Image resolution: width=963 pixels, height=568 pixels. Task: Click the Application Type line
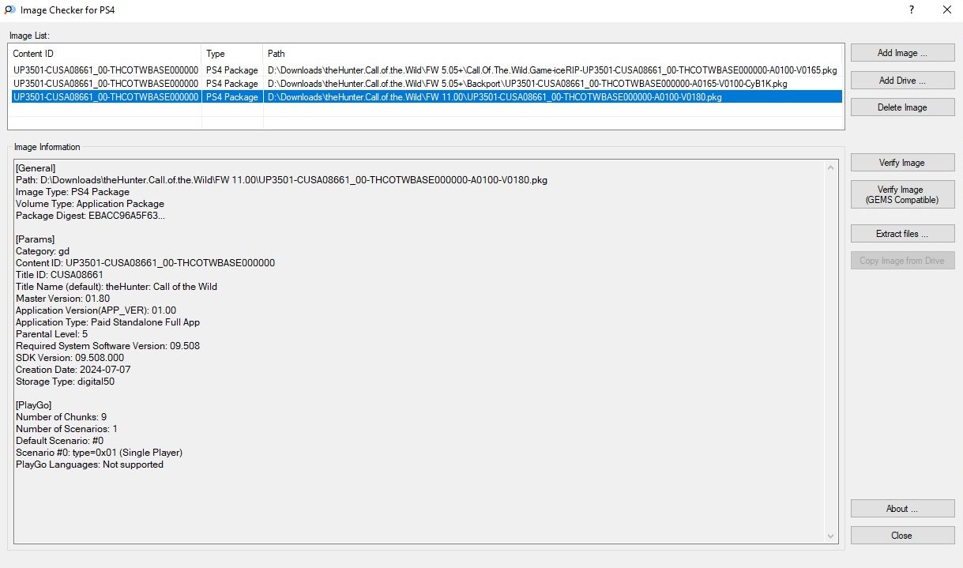pyautogui.click(x=107, y=322)
